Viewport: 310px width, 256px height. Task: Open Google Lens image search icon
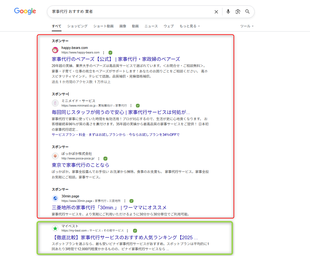(x=238, y=12)
